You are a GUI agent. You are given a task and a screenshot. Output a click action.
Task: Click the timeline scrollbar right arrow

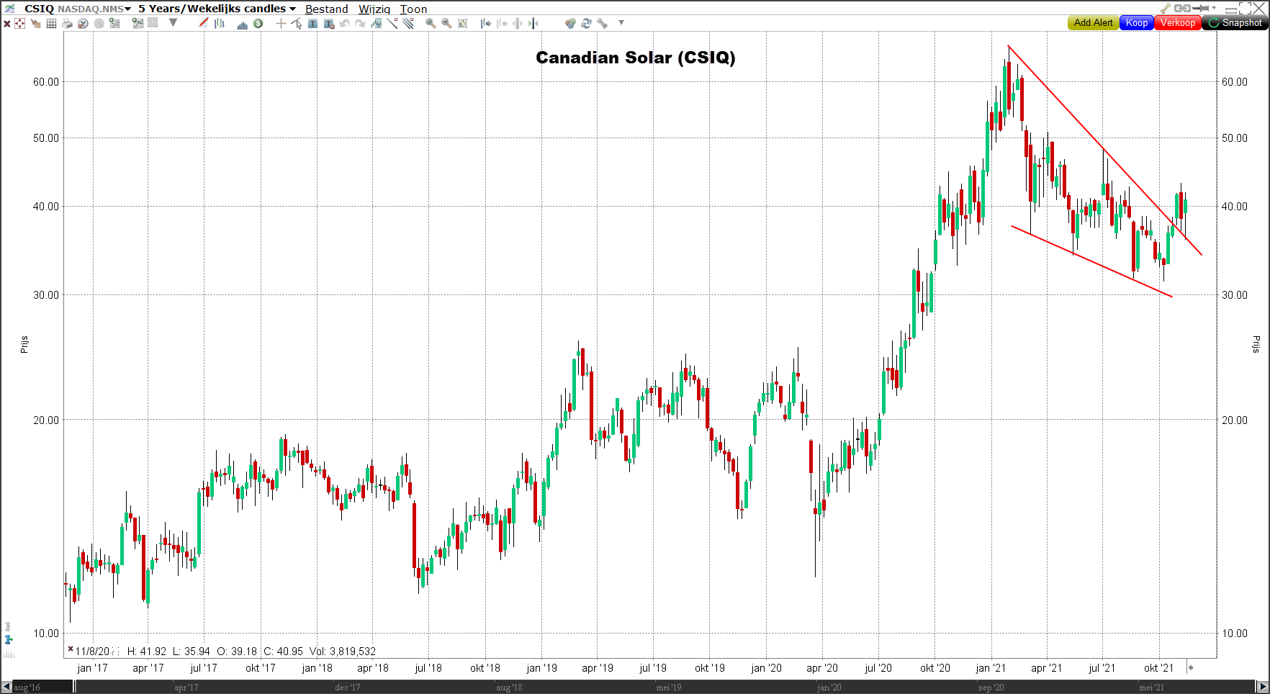(x=1263, y=687)
